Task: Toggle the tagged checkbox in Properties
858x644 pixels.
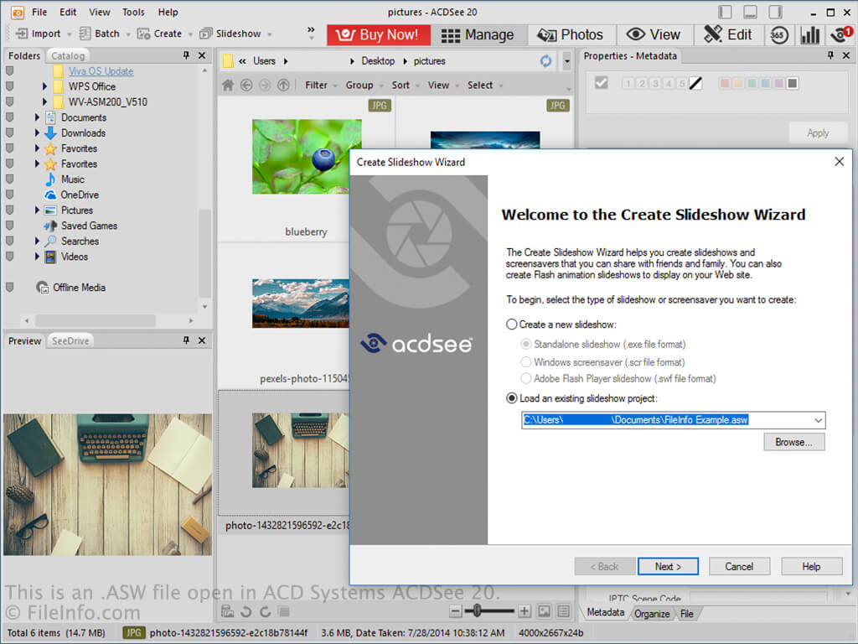Action: coord(602,83)
